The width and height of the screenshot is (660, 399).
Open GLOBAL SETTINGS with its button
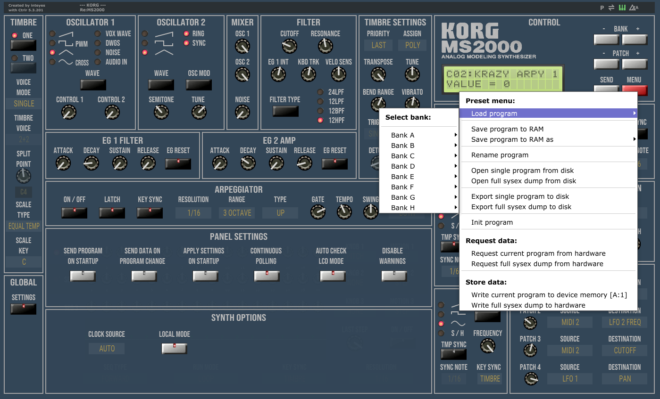(23, 309)
